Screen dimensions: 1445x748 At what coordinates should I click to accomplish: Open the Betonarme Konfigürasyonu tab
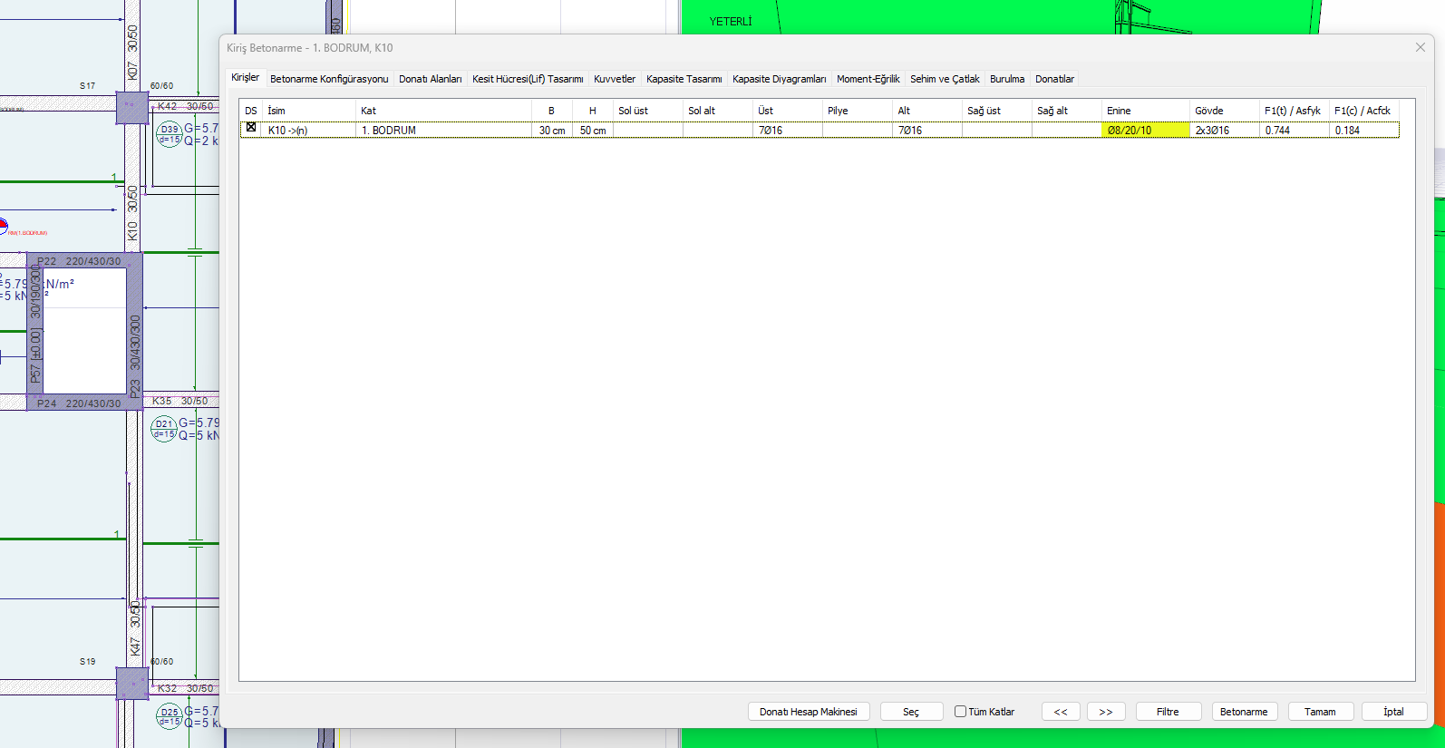point(328,79)
